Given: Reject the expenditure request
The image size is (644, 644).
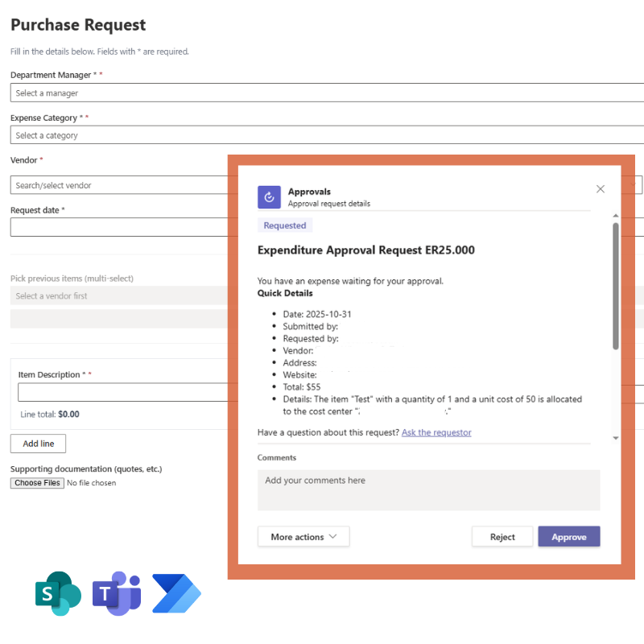Looking at the screenshot, I should tap(502, 537).
